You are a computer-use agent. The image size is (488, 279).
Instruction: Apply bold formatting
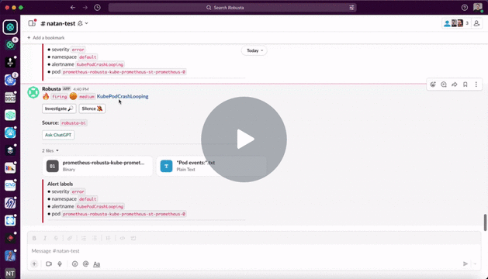(x=34, y=238)
